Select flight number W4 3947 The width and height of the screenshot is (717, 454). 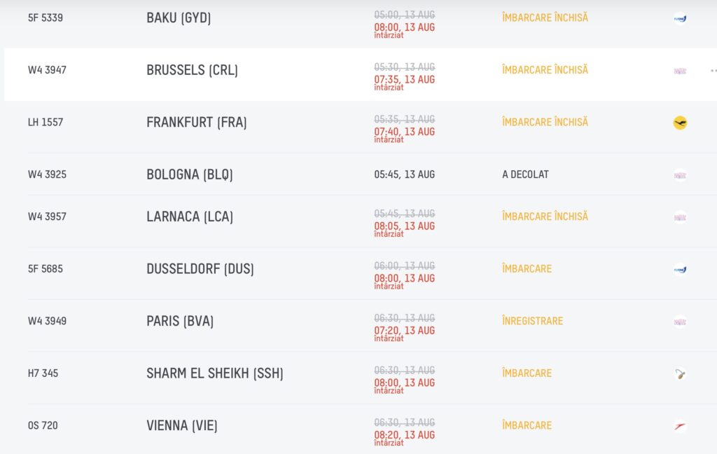click(47, 70)
